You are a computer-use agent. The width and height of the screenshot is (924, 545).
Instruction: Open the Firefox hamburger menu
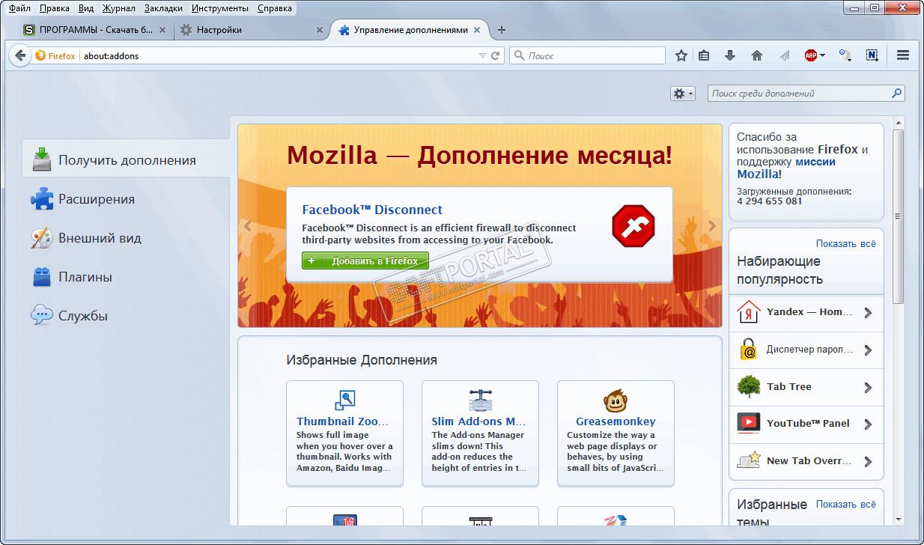coord(902,55)
